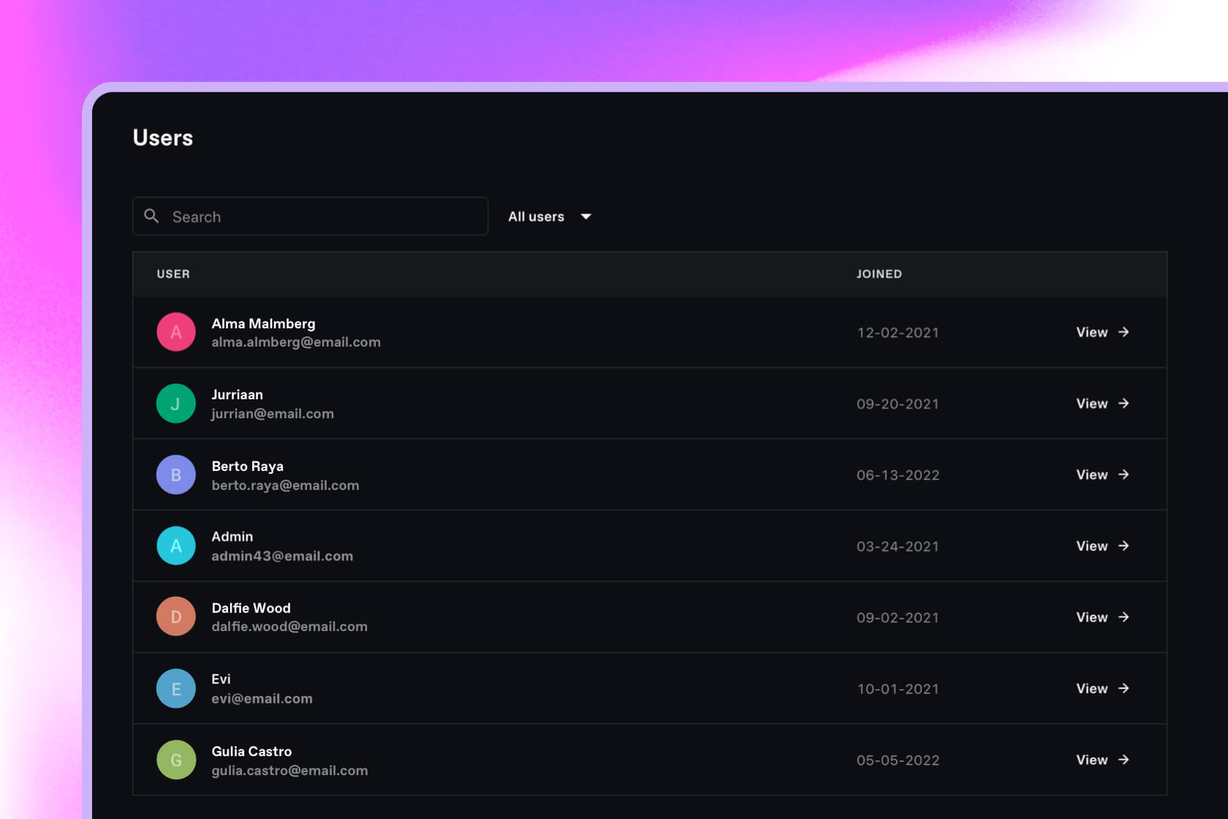The width and height of the screenshot is (1228, 819).
Task: Click joined date 05-05-2022
Action: (898, 760)
